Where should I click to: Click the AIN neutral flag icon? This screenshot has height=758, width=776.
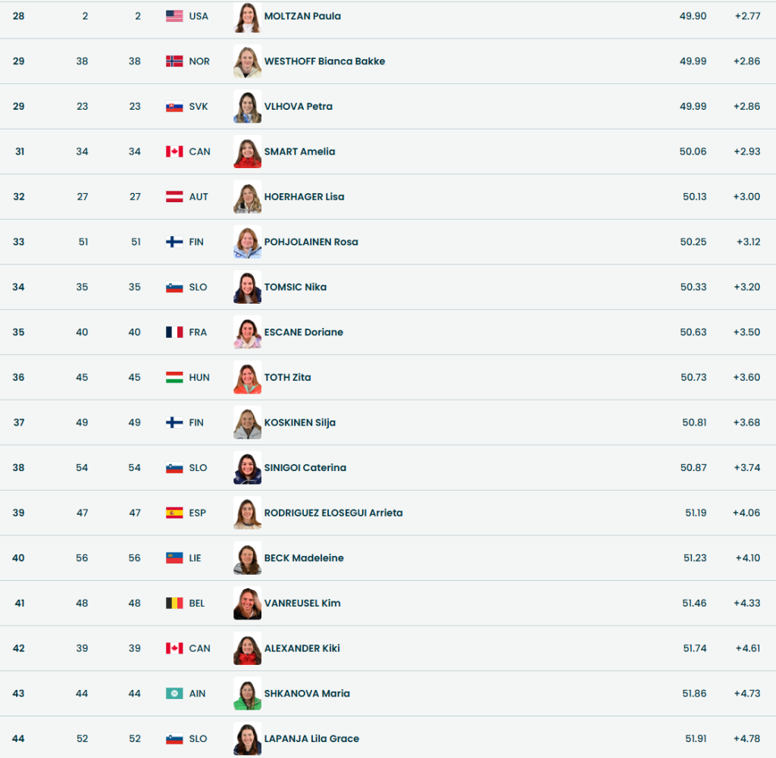tap(174, 694)
